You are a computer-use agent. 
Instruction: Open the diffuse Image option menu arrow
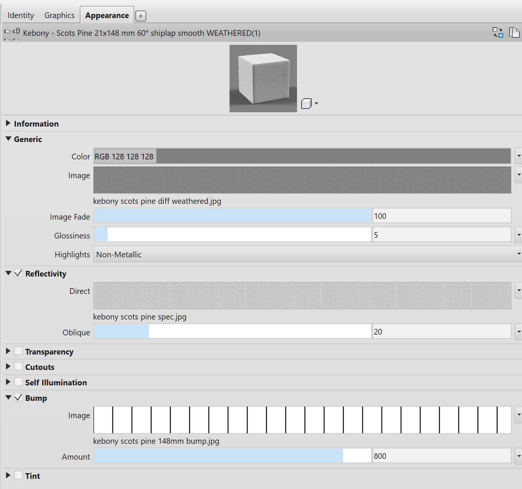pyautogui.click(x=519, y=174)
